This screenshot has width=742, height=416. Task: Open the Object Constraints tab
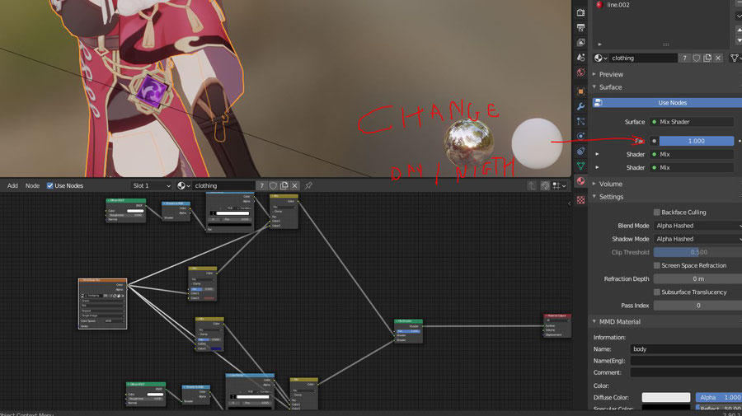(580, 152)
